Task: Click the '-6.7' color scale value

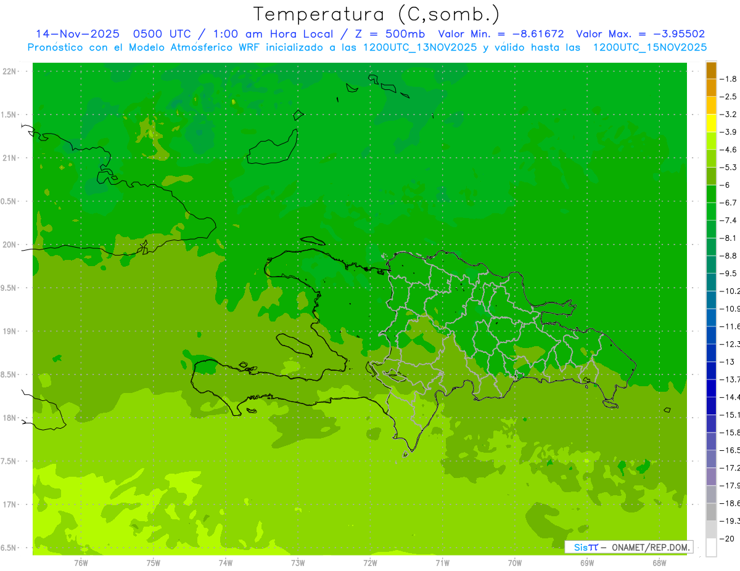Action: (x=728, y=203)
